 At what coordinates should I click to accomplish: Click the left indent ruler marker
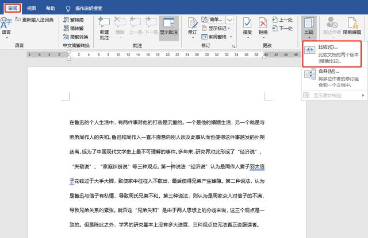(x=69, y=58)
